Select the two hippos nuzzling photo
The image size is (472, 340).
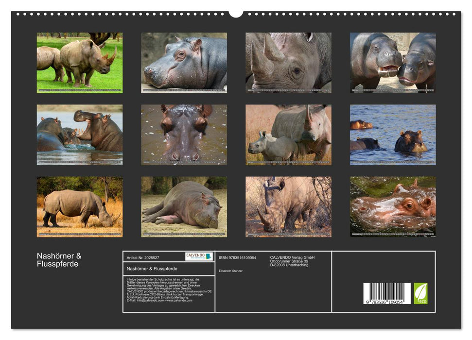click(393, 63)
